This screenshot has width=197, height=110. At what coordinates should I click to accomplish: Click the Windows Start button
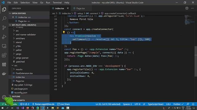click(2, 108)
